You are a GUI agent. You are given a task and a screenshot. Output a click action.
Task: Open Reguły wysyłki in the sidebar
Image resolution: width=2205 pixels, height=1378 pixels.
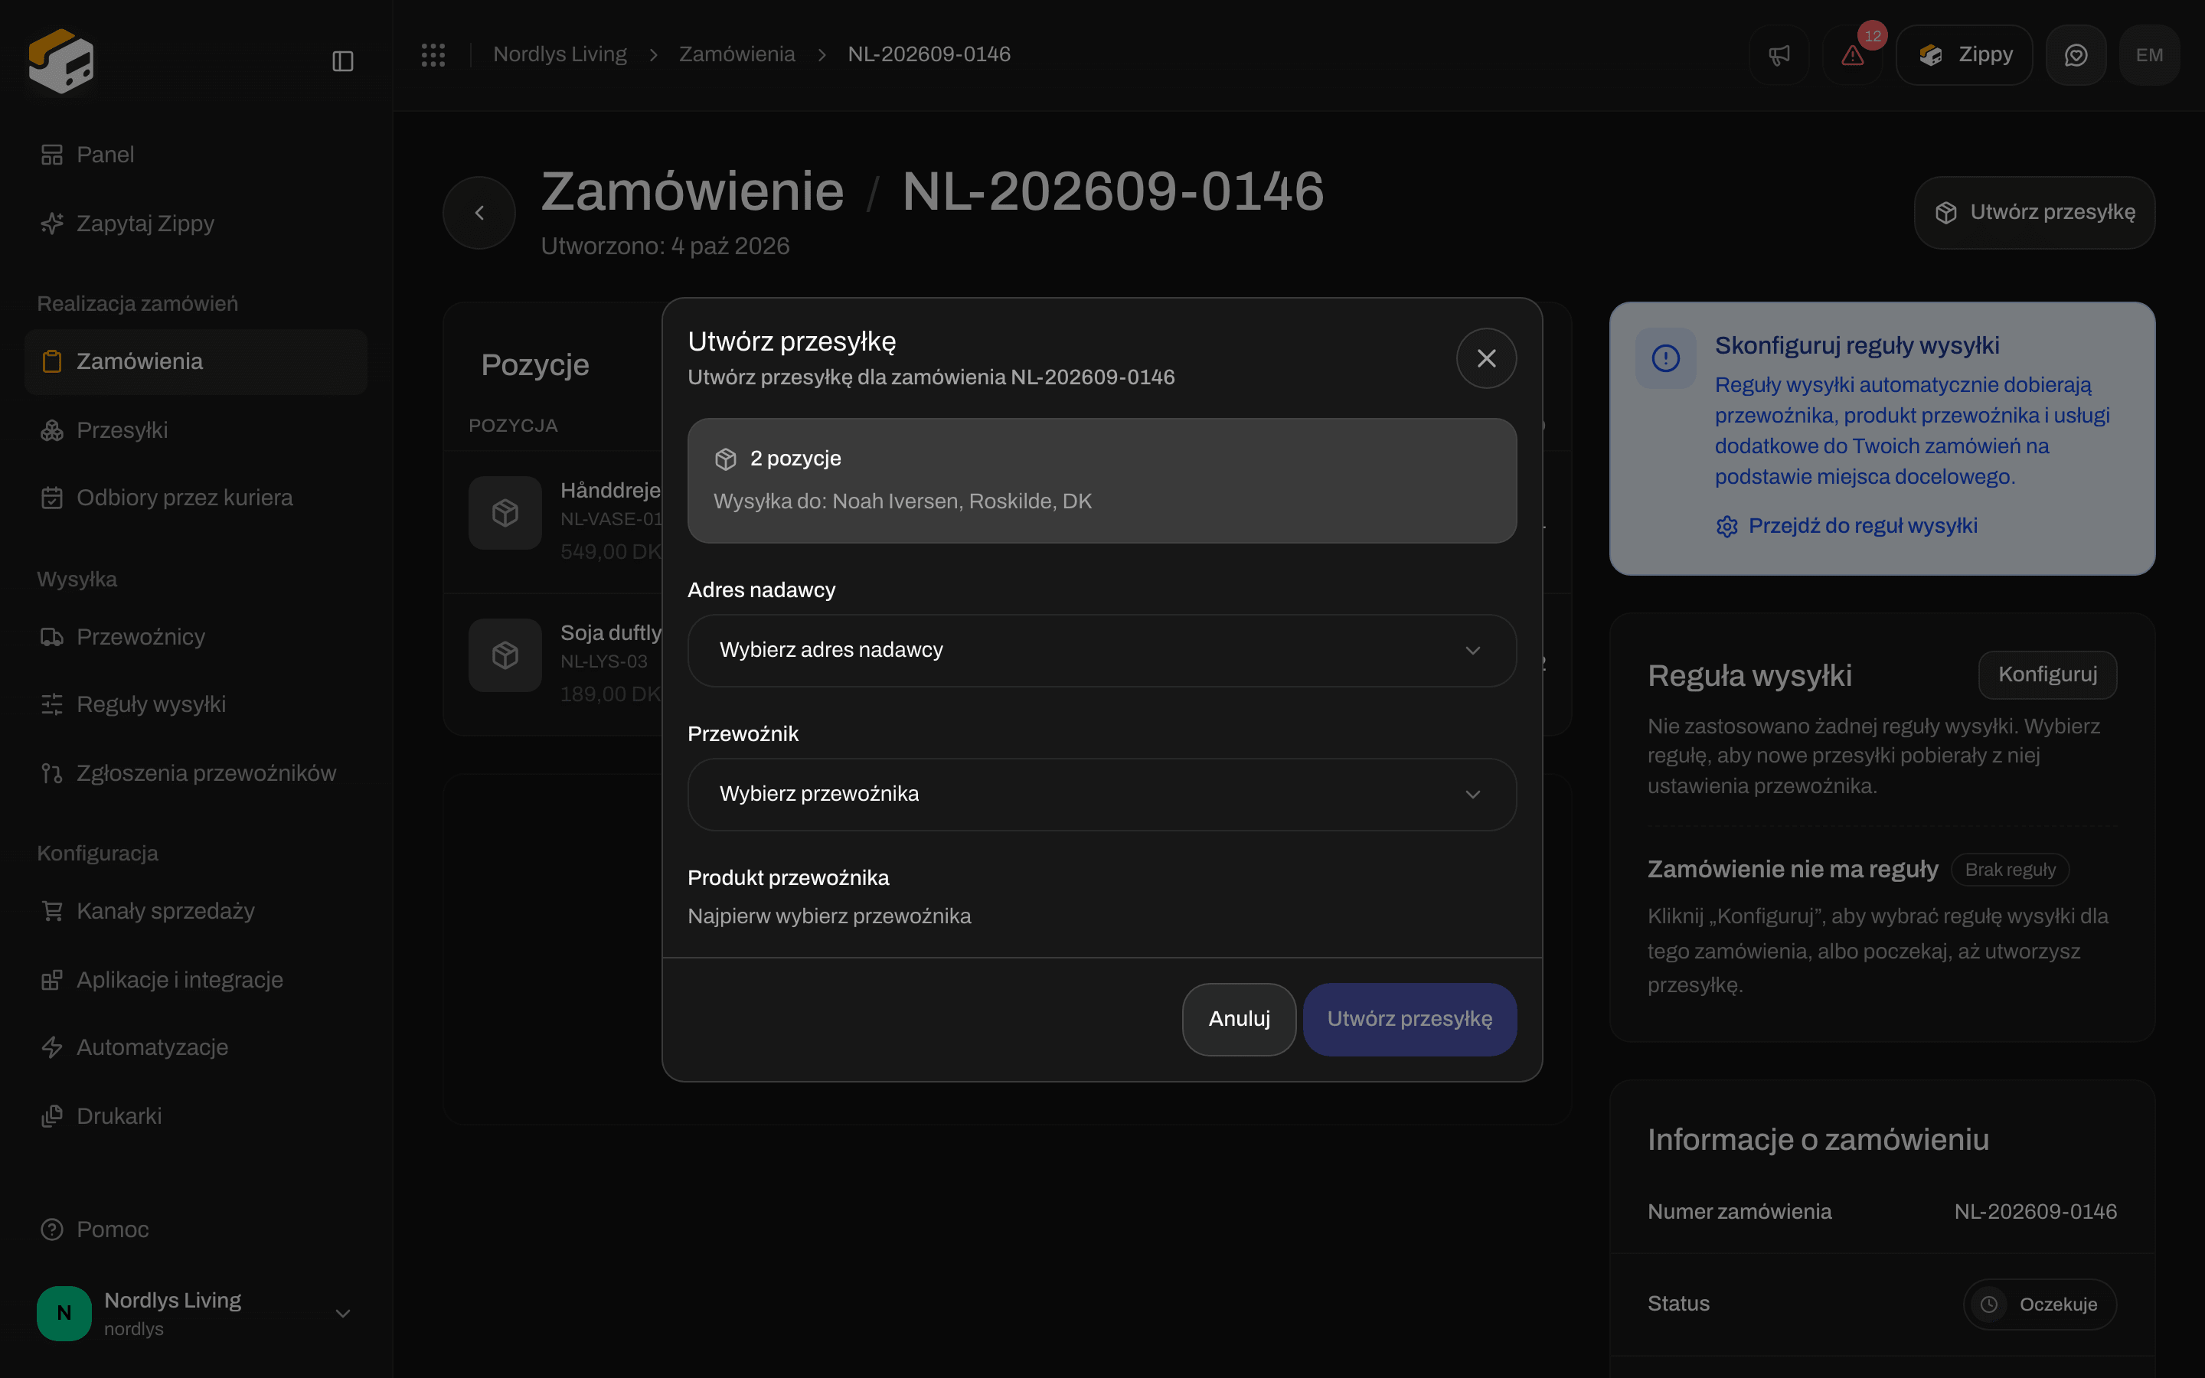(196, 704)
